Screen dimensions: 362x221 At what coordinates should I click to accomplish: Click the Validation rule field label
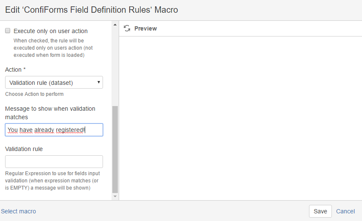pyautogui.click(x=24, y=149)
